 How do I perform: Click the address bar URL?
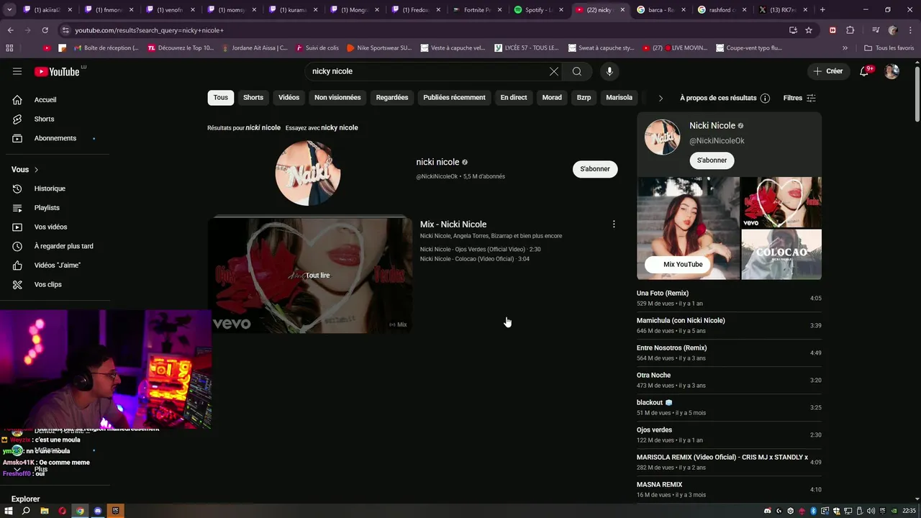click(150, 30)
